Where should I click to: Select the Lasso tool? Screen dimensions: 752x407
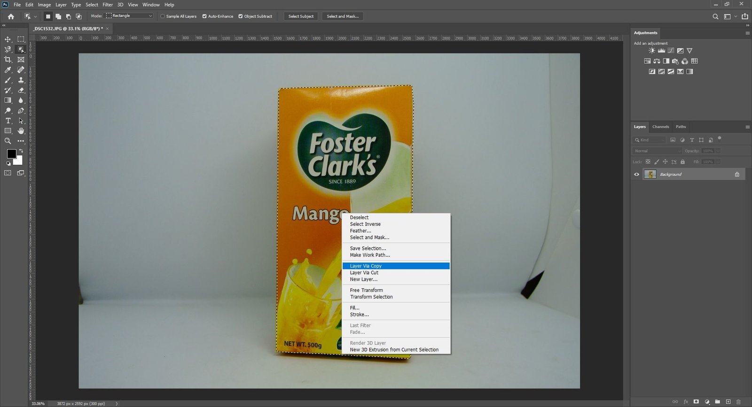pyautogui.click(x=8, y=49)
